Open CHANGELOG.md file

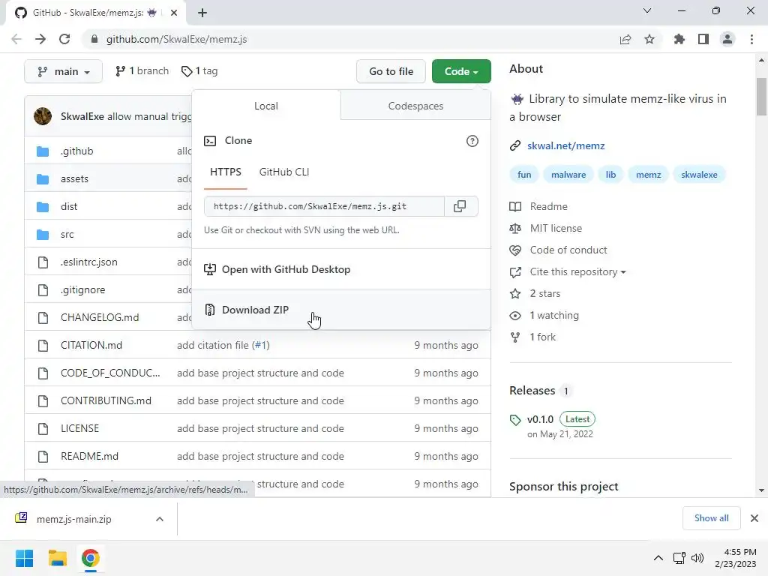click(100, 317)
